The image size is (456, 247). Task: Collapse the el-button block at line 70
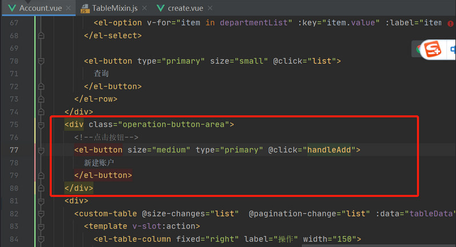tap(41, 61)
